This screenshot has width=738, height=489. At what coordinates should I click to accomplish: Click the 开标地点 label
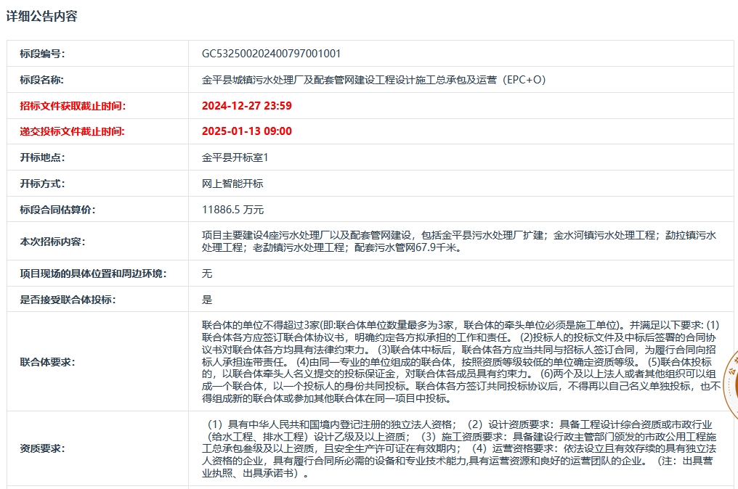tap(42, 157)
